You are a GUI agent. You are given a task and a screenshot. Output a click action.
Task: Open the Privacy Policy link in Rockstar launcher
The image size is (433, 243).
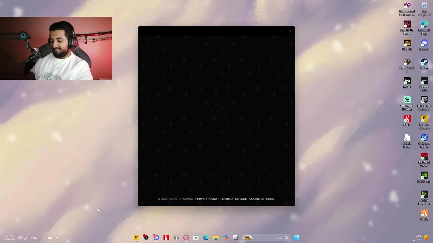coord(206,199)
